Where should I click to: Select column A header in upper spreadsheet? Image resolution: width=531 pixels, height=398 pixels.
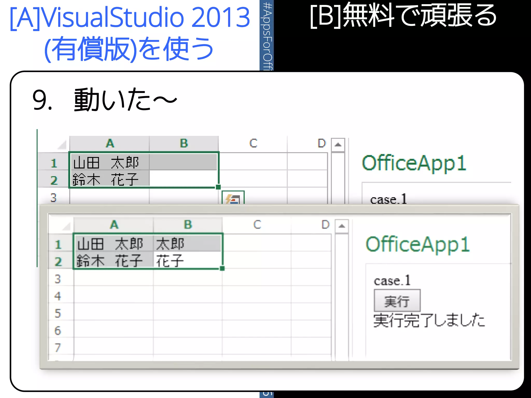pos(110,143)
